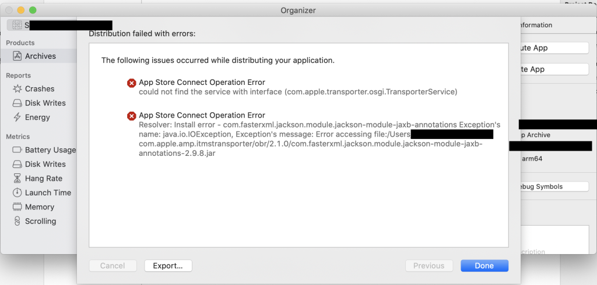Select the Archives item in Products
The height and width of the screenshot is (285, 597).
[x=40, y=56]
